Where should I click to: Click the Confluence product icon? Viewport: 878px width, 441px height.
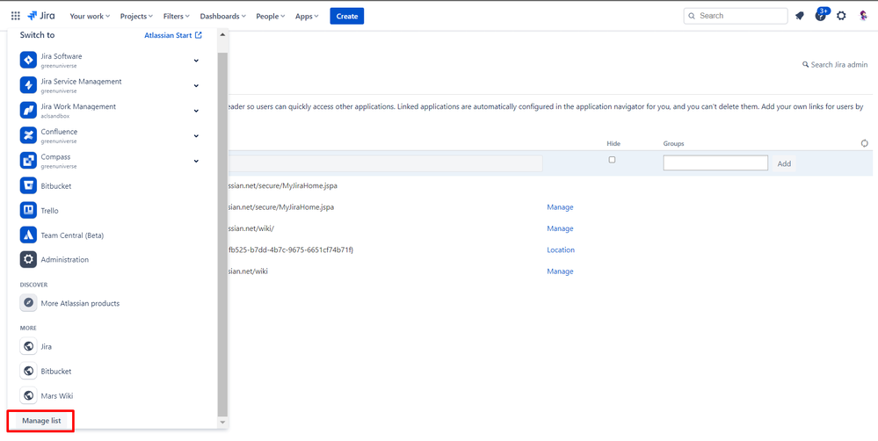pyautogui.click(x=28, y=135)
